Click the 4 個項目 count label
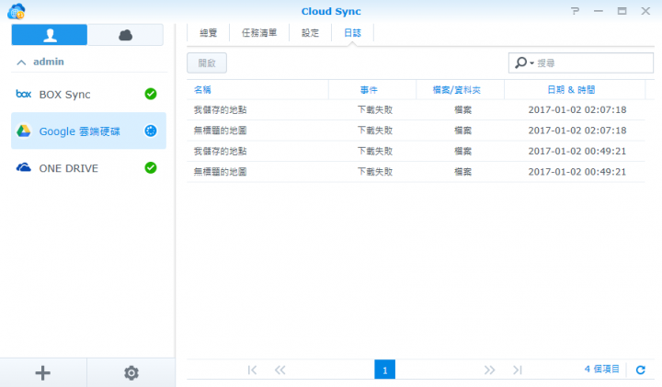This screenshot has height=387, width=662. pyautogui.click(x=602, y=370)
